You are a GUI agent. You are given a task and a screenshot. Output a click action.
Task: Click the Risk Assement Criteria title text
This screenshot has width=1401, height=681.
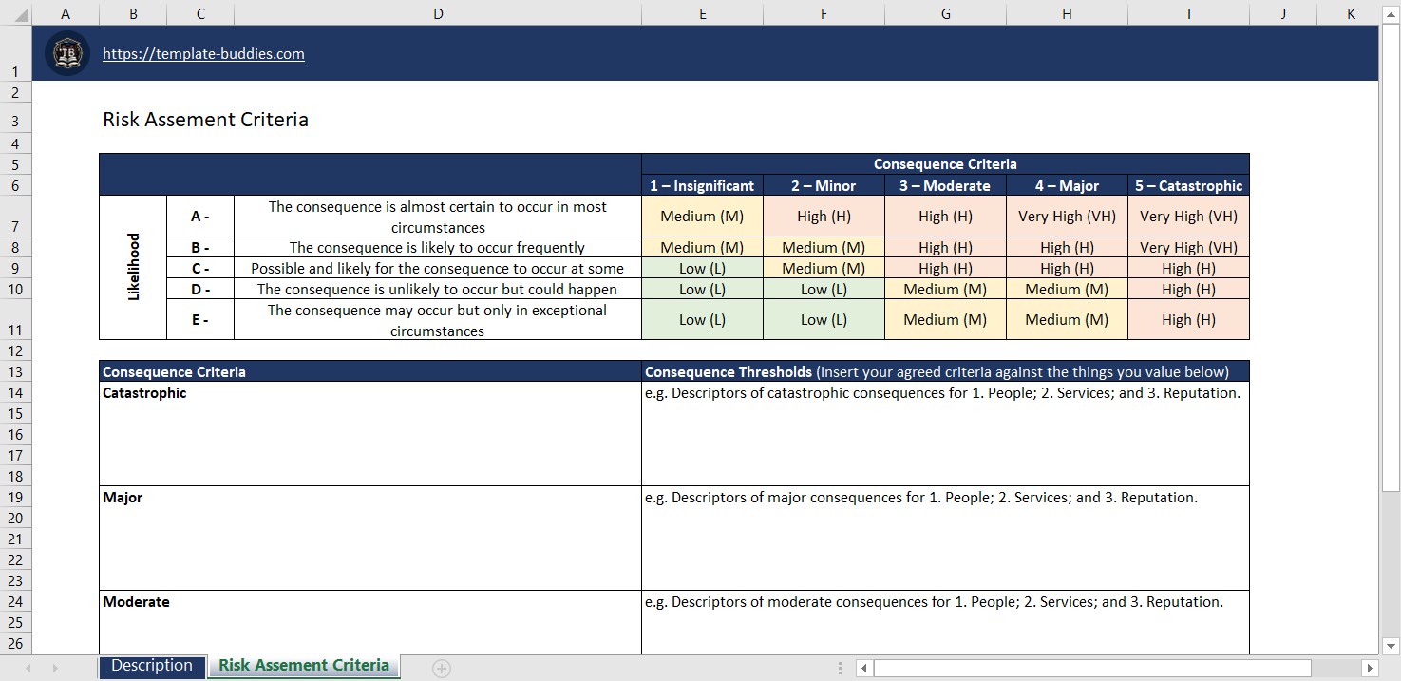205,119
